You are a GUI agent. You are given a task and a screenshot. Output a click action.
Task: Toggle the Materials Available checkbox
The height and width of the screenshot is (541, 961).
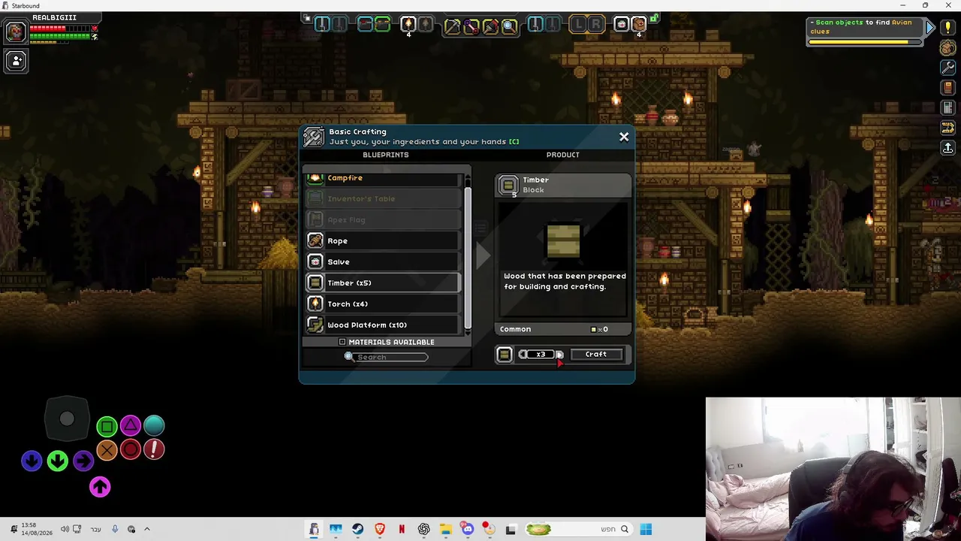(342, 342)
